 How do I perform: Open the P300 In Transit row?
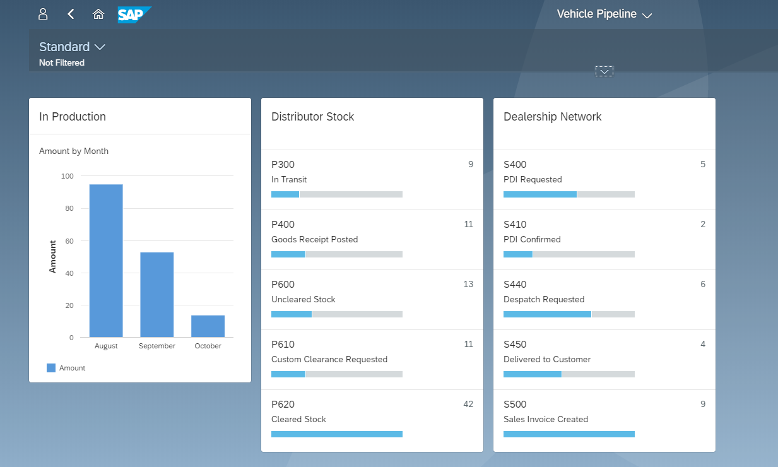pos(372,180)
